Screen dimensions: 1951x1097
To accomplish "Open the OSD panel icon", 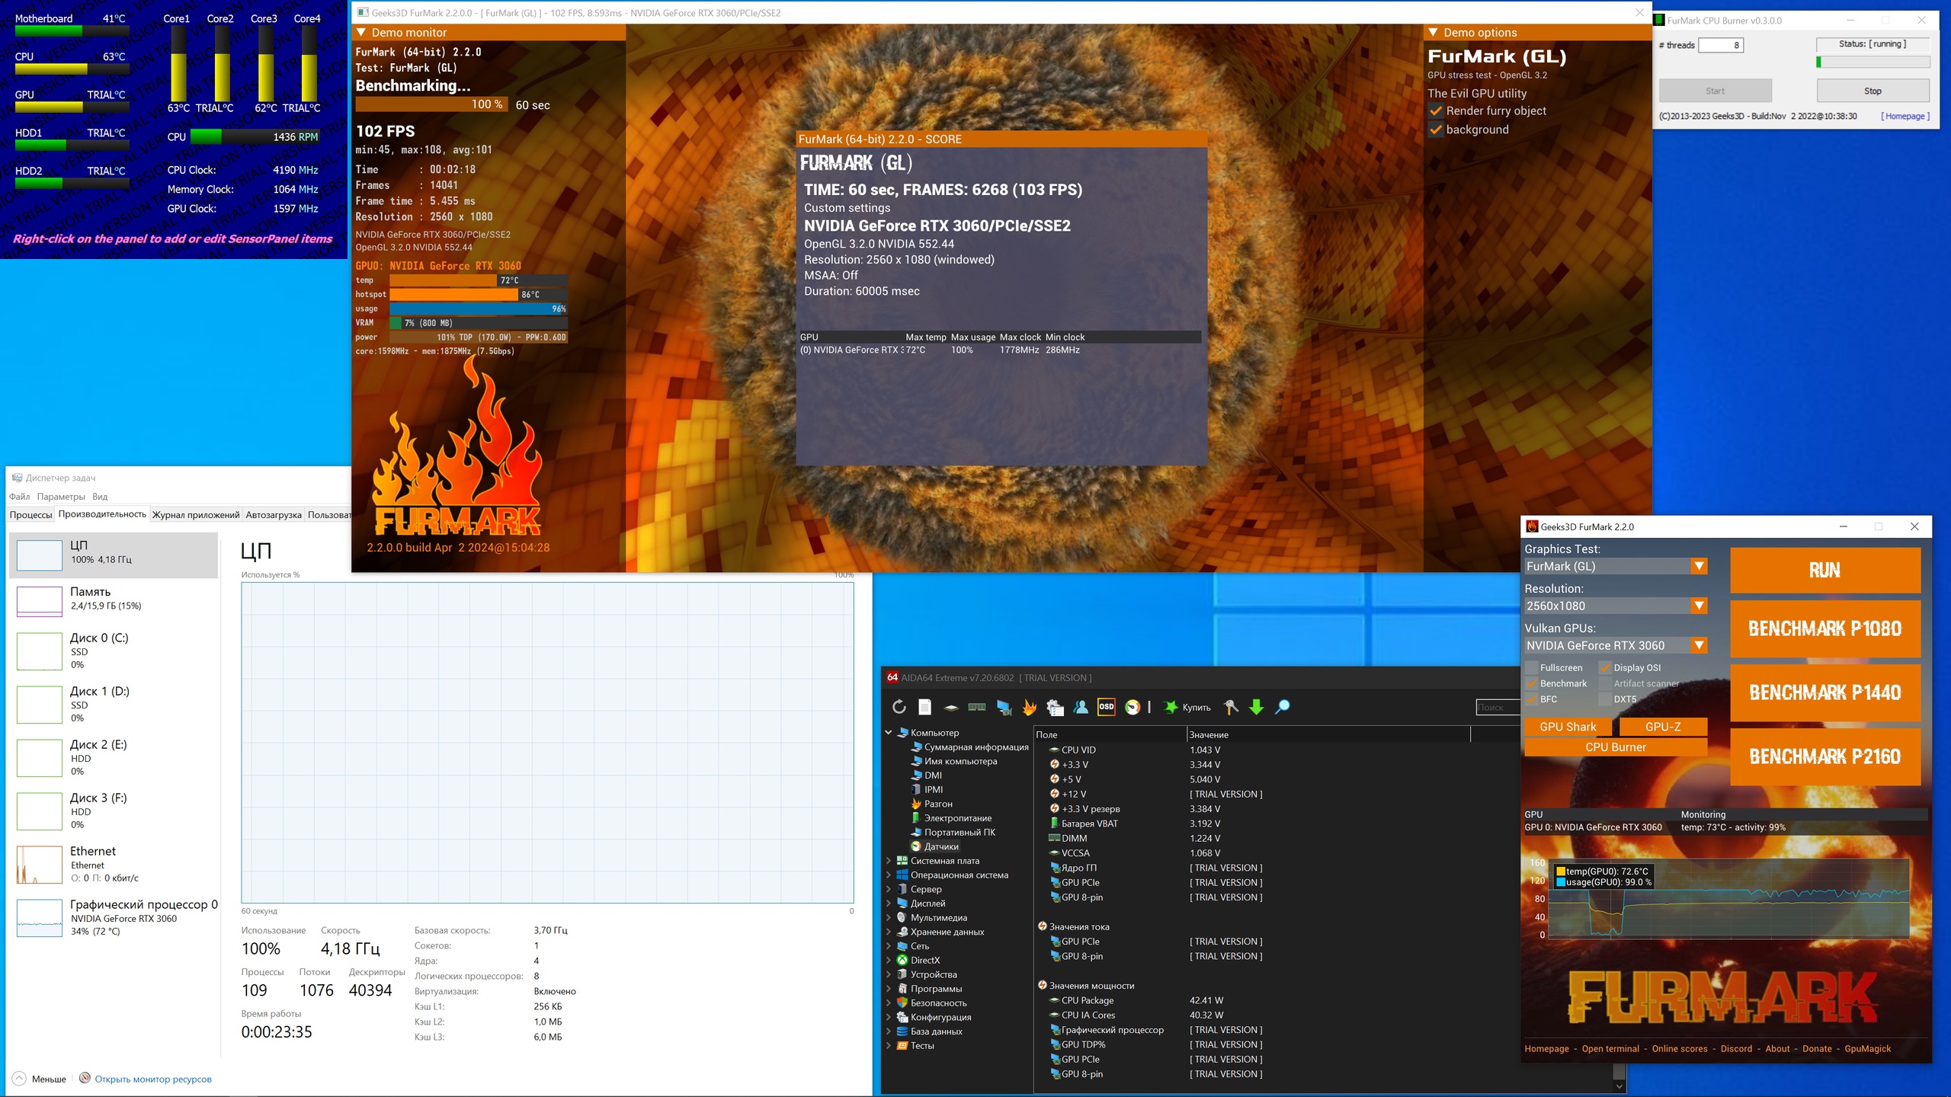I will (1106, 707).
